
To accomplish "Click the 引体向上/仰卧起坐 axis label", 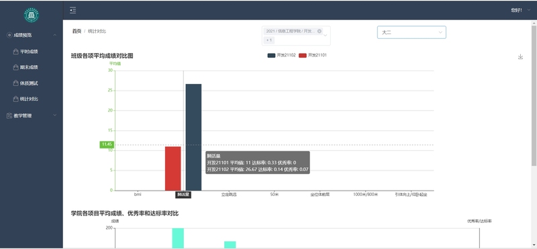I will point(411,195).
